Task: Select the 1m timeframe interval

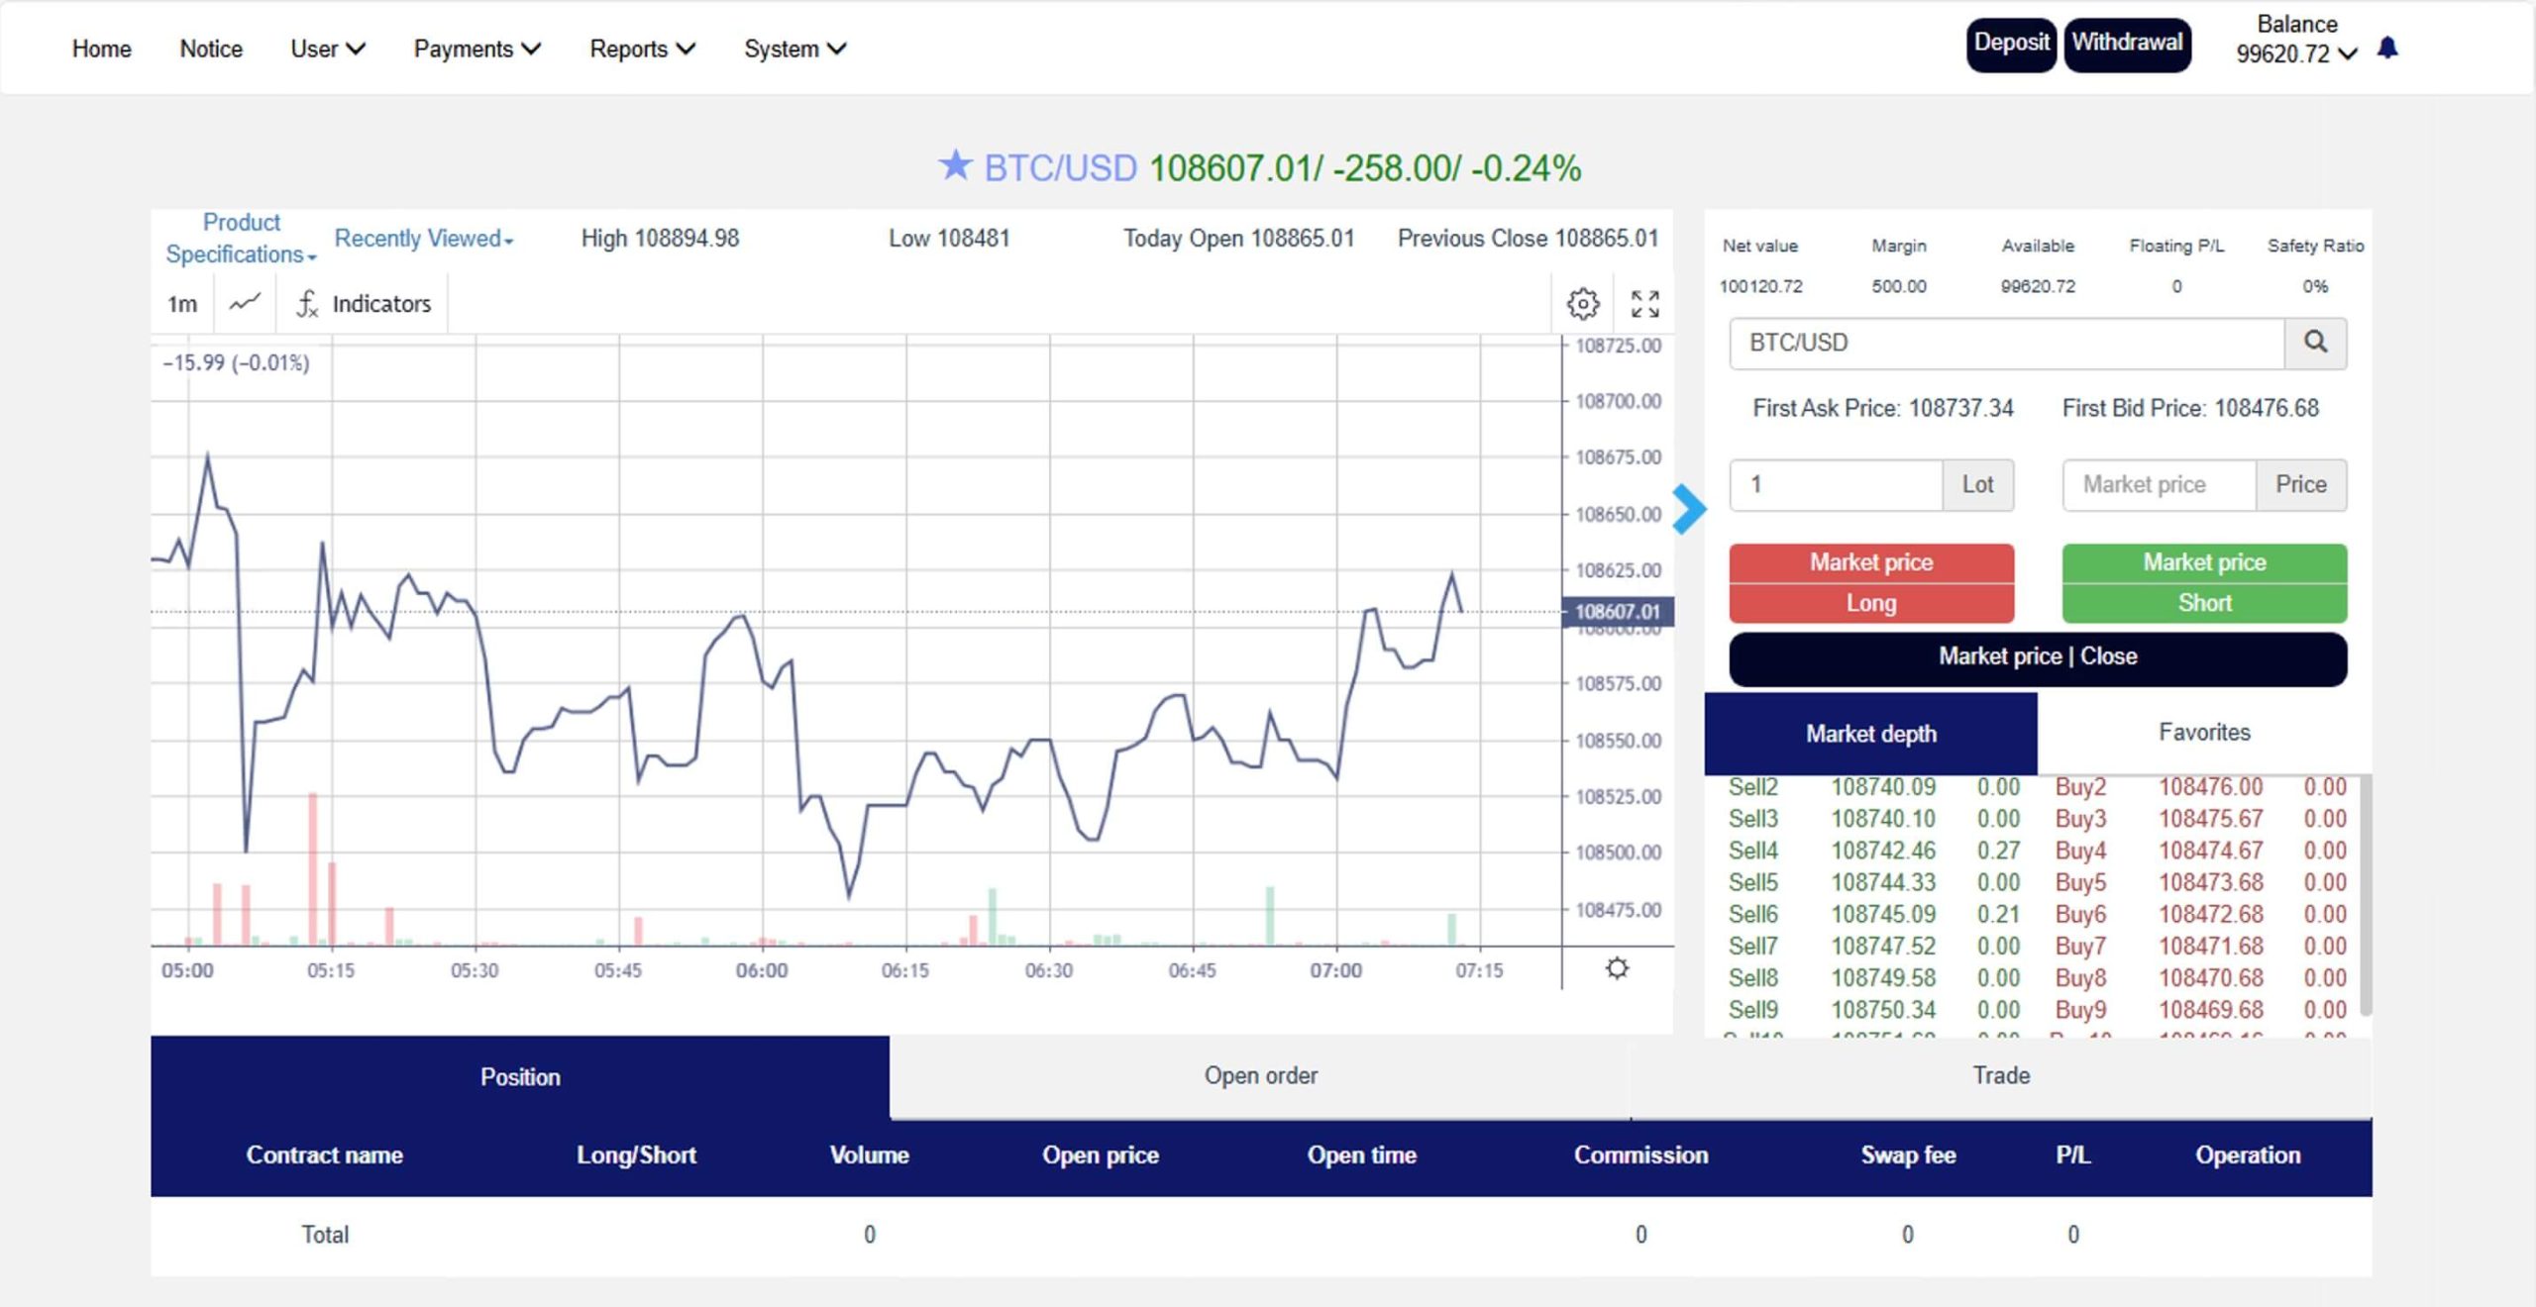Action: (181, 303)
